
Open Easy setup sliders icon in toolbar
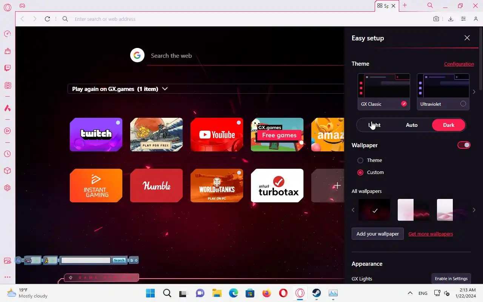point(463,19)
